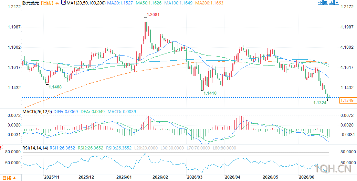Click the 1.1324 latest low marker
357x181 pixels.
pos(320,103)
